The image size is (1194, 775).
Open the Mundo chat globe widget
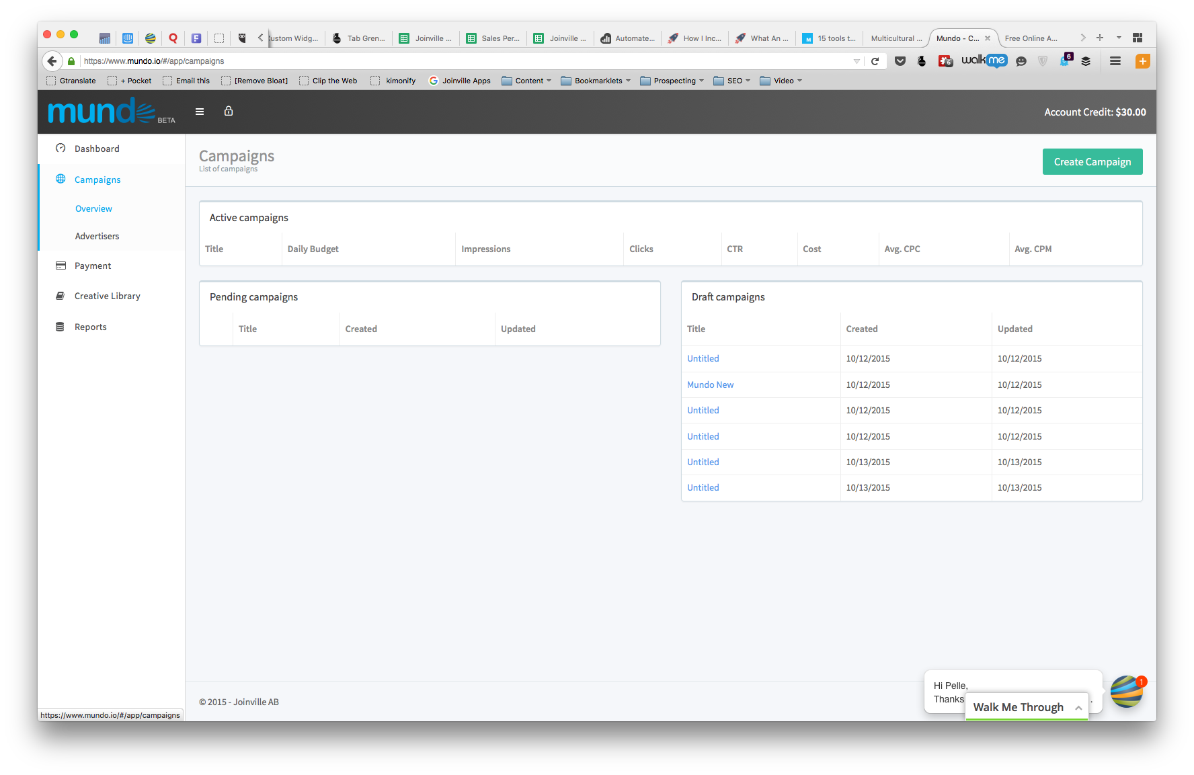pos(1127,692)
